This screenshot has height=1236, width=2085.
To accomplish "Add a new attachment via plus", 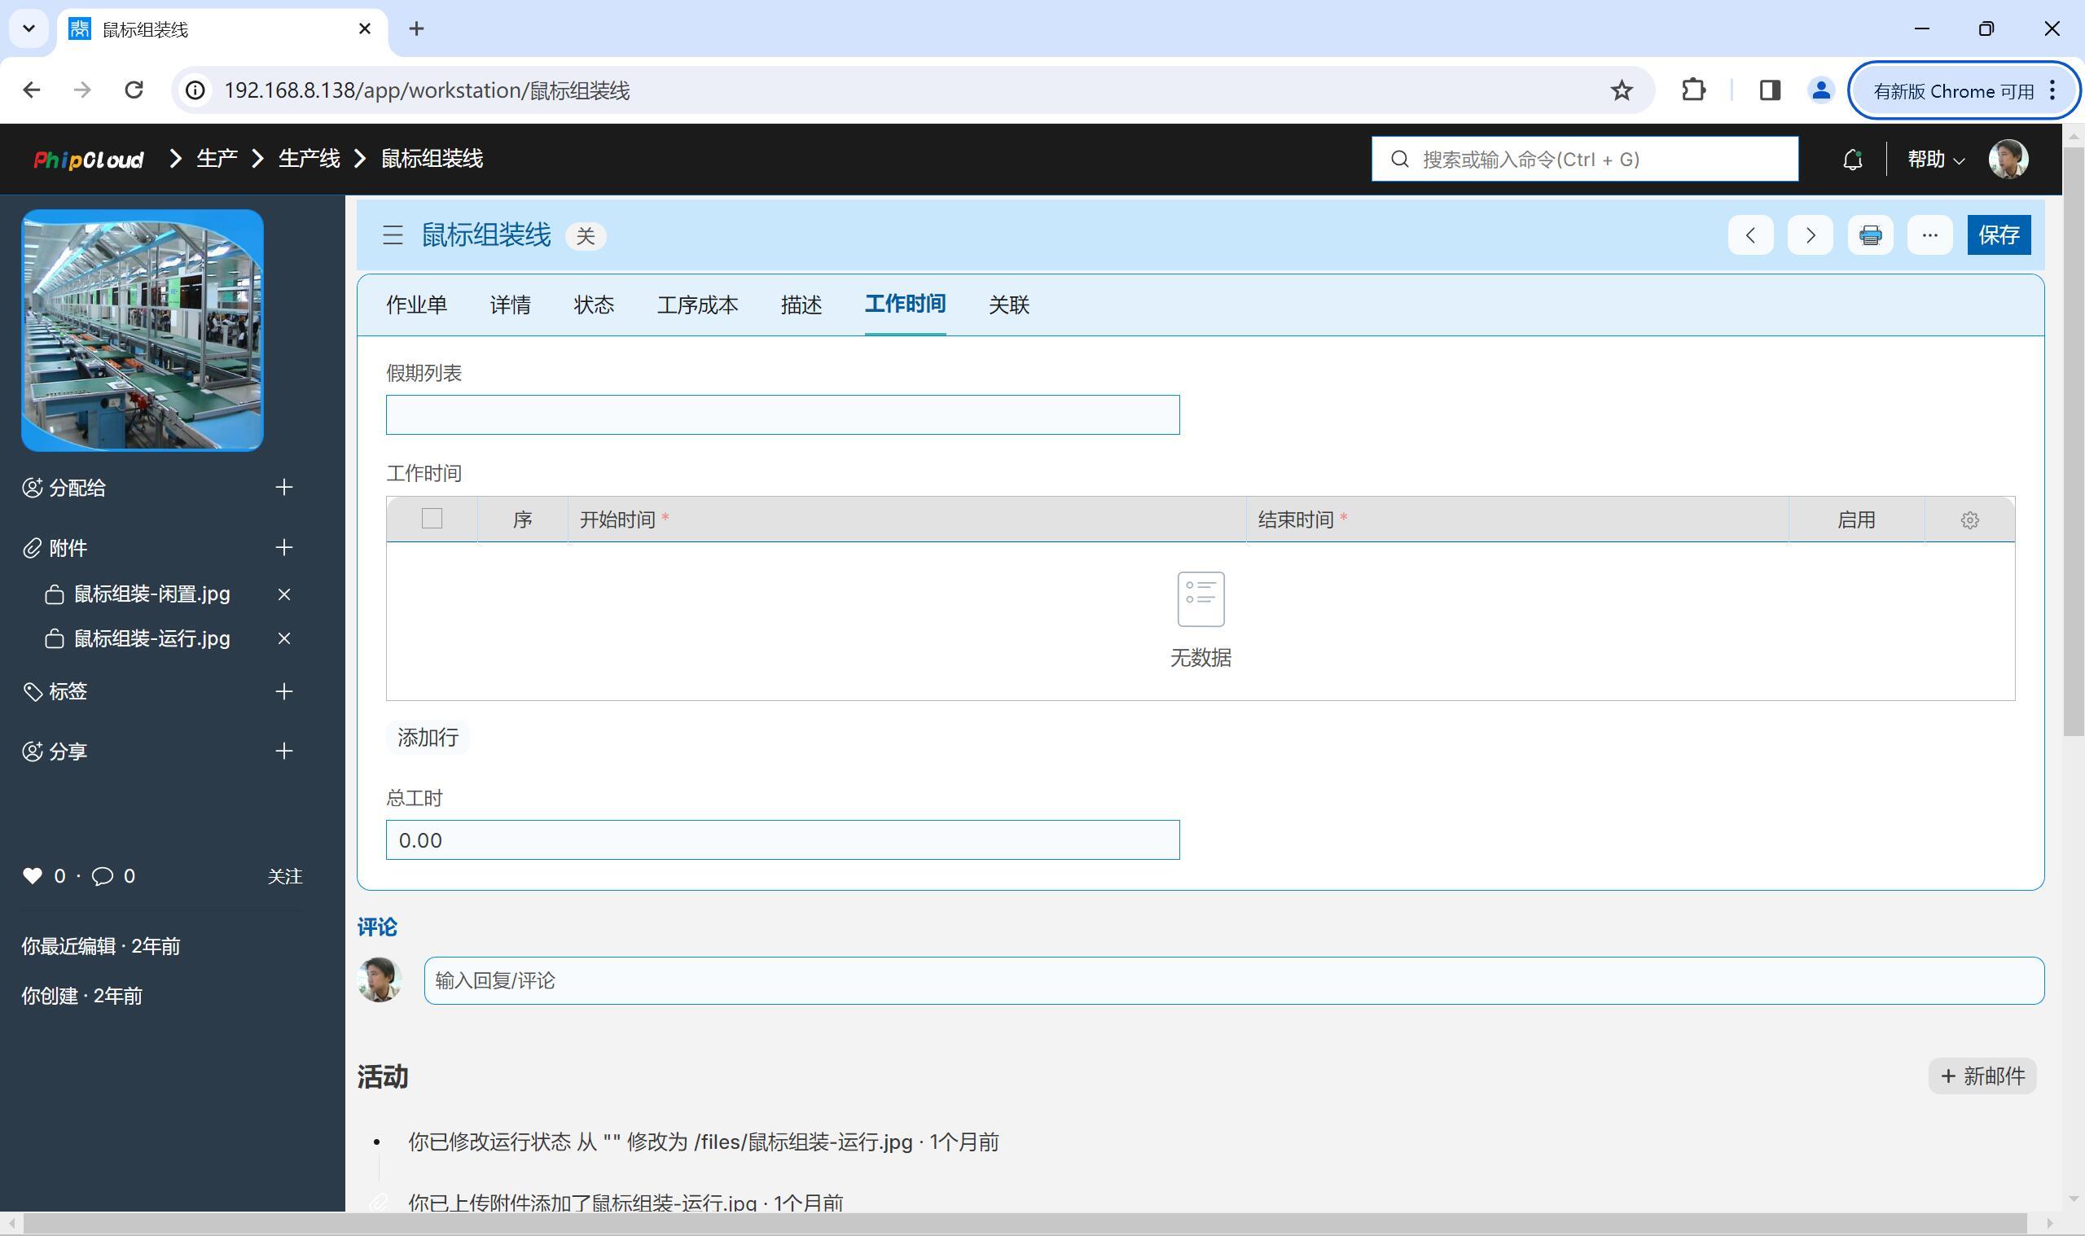I will pyautogui.click(x=284, y=547).
